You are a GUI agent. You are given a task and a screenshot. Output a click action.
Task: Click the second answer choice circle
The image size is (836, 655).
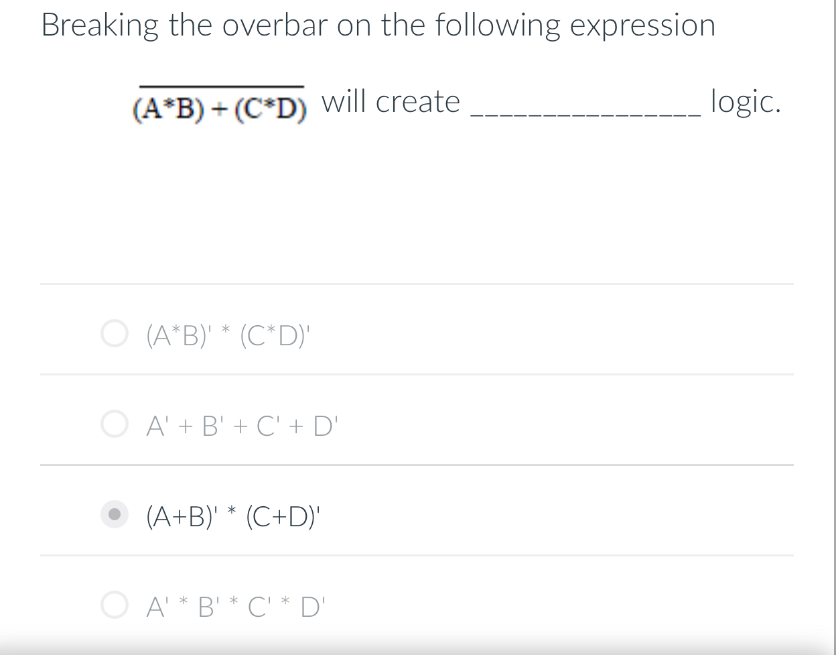point(115,424)
